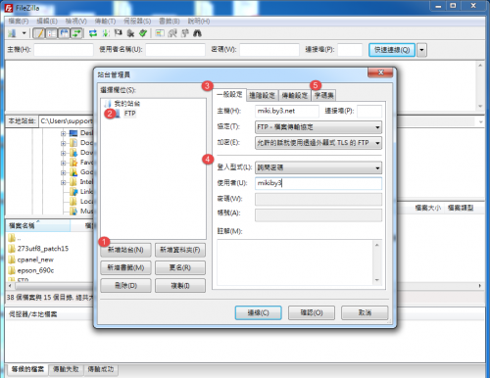Open the 說明(H) menu
Image resolution: width=490 pixels, height=378 pixels.
click(199, 22)
